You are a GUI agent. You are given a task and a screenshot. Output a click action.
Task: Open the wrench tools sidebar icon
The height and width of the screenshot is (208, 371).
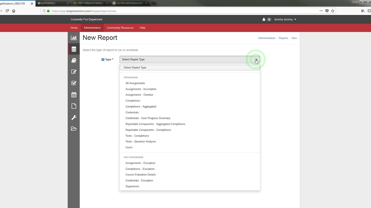click(74, 117)
